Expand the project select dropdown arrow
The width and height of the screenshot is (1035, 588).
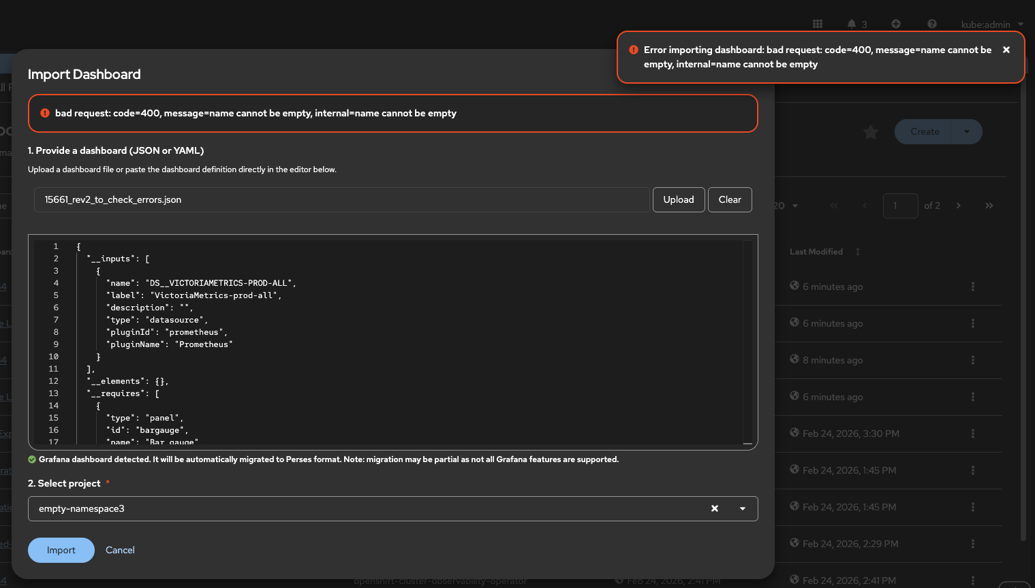point(743,508)
